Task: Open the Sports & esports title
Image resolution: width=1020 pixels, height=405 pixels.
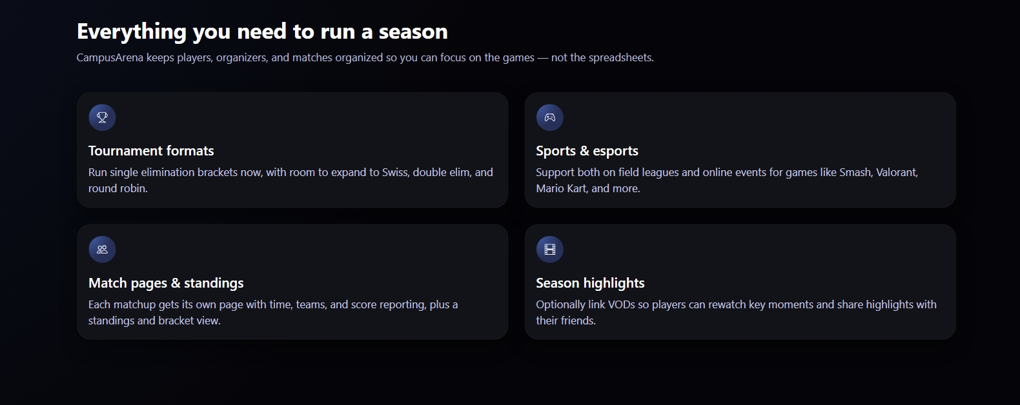Action: point(587,151)
